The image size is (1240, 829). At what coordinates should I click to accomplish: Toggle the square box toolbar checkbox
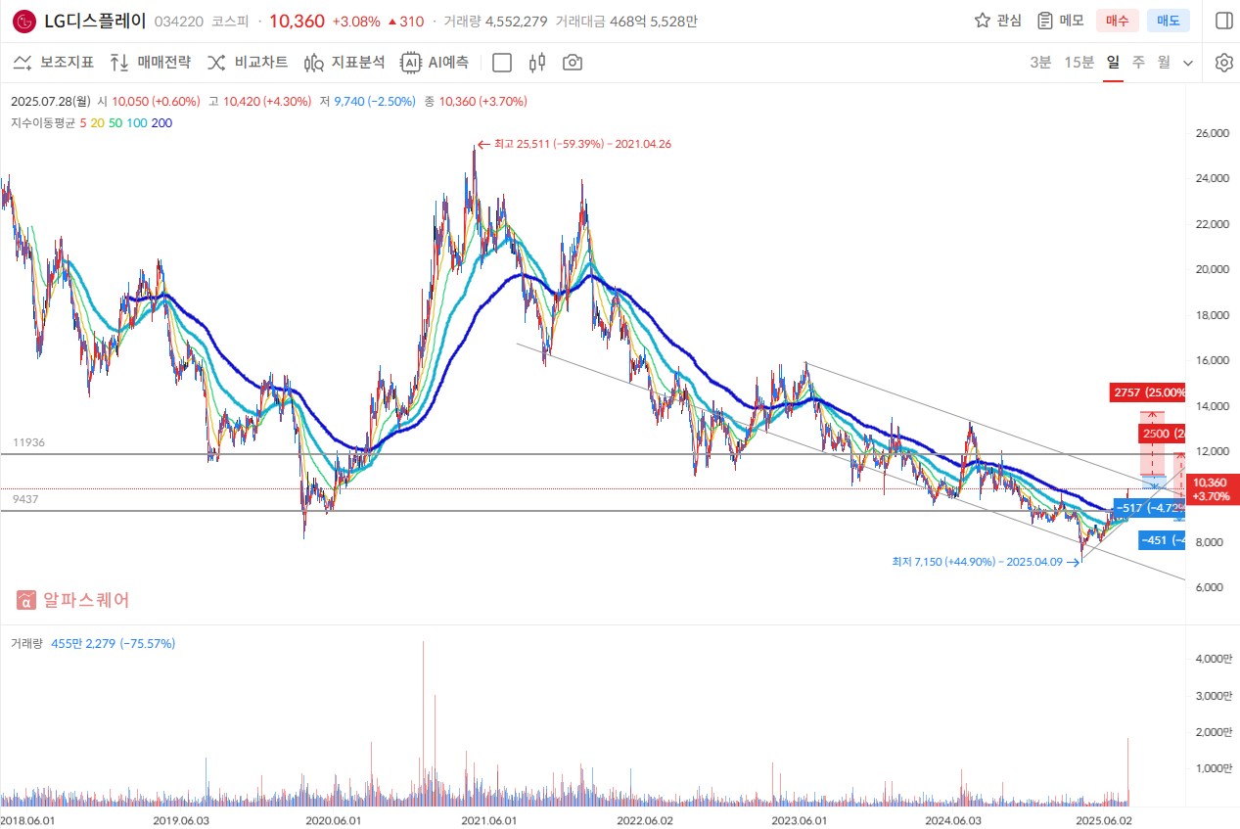click(x=502, y=63)
